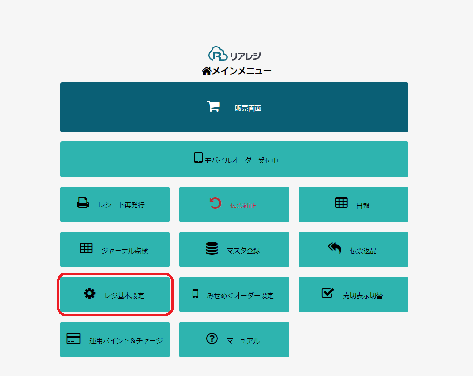Click the リアレジ cloud logo
The image size is (473, 376).
(x=234, y=54)
